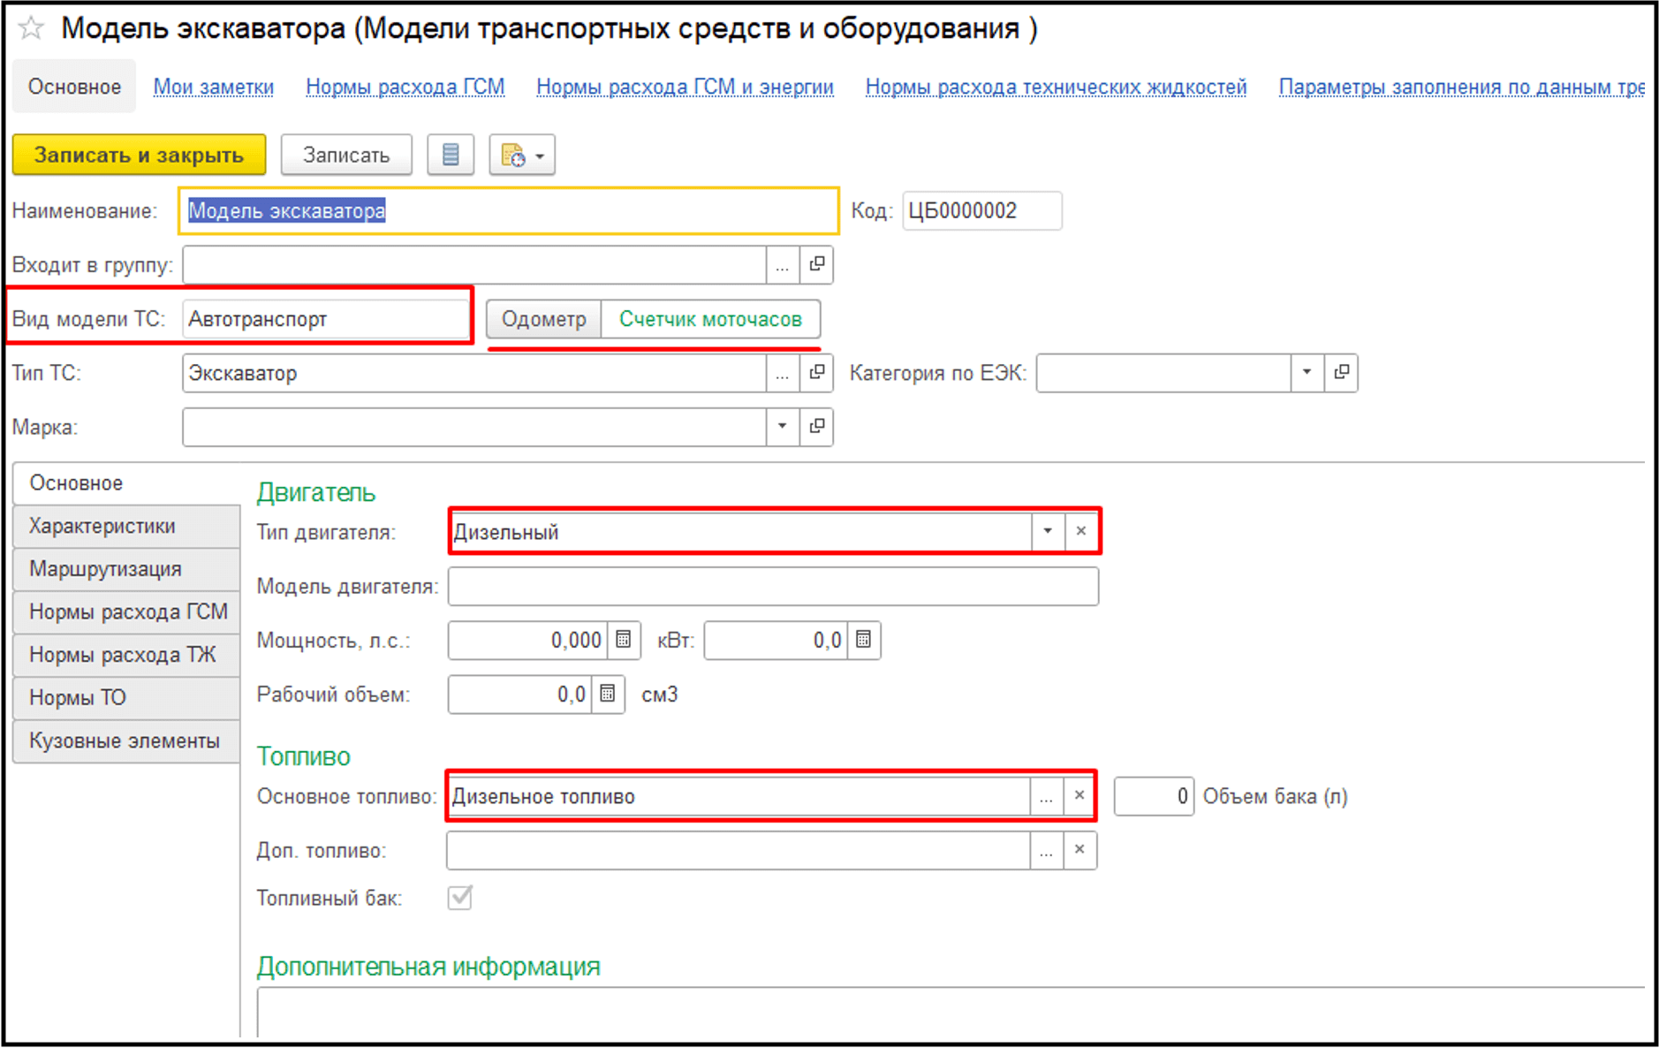Open calculator for Мощность л.с. field
This screenshot has width=1659, height=1048.
pyautogui.click(x=623, y=640)
